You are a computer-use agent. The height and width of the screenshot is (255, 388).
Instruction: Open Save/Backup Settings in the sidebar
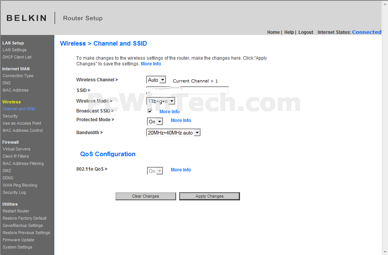(x=22, y=225)
